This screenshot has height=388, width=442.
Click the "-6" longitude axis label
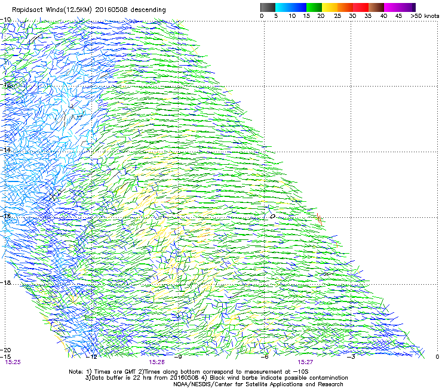point(265,357)
